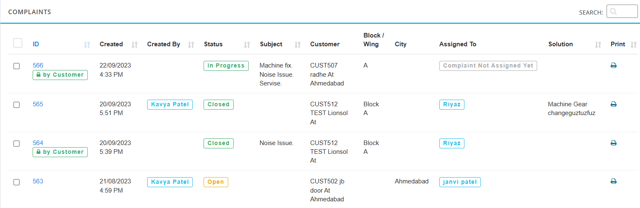Click printer icon for complaint 563
The image size is (640, 208).
[x=614, y=181]
